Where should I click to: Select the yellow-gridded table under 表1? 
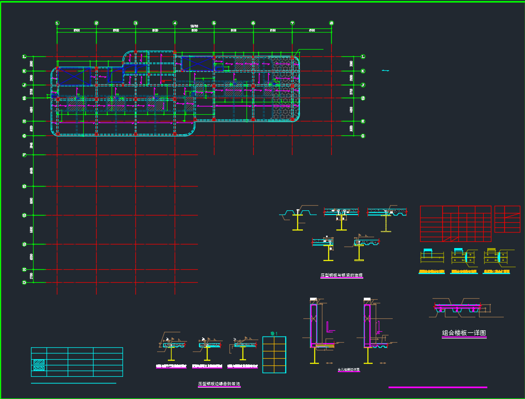[274, 355]
